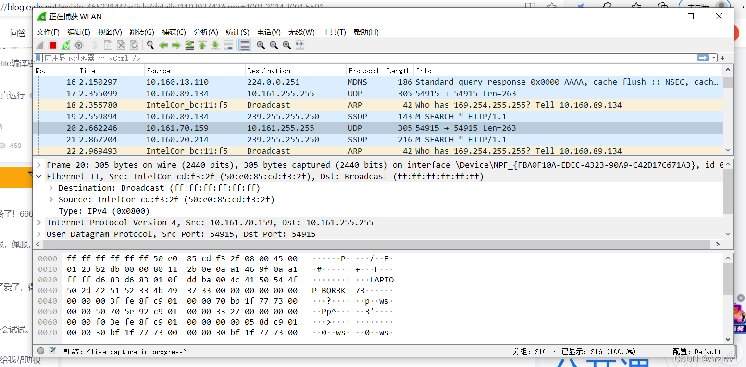Image resolution: width=746 pixels, height=367 pixels.
Task: Open Find Packet magnifier icon
Action: click(150, 45)
